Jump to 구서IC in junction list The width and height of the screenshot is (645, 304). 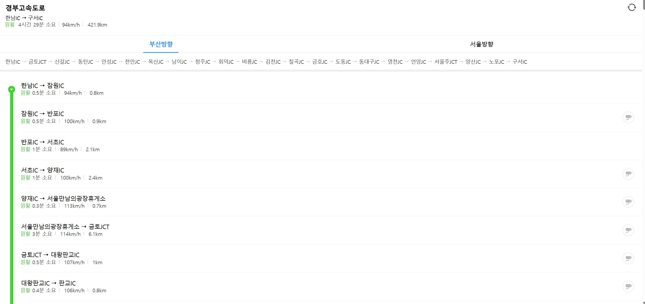519,62
